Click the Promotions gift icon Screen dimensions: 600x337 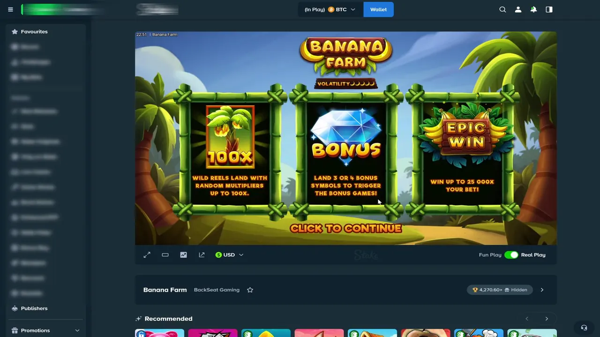[x=15, y=330]
